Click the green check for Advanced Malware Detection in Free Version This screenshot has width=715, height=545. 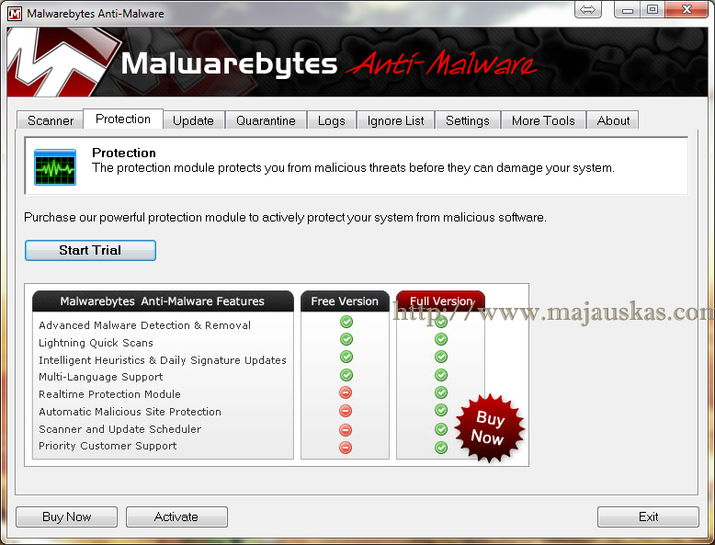tap(346, 322)
